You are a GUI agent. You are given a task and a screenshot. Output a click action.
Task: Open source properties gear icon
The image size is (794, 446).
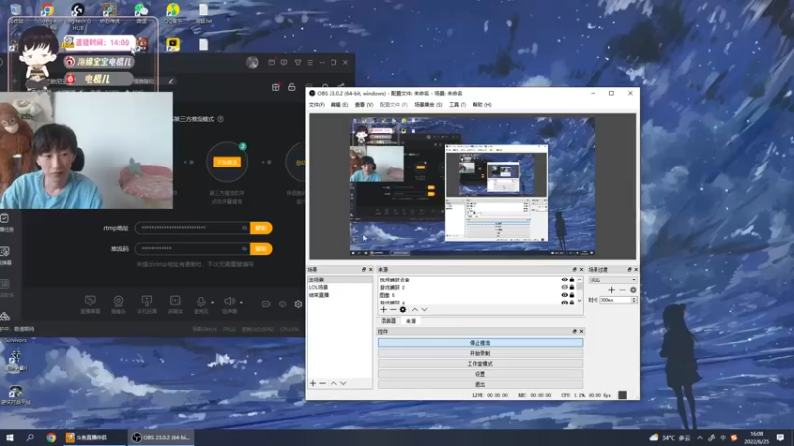[403, 309]
